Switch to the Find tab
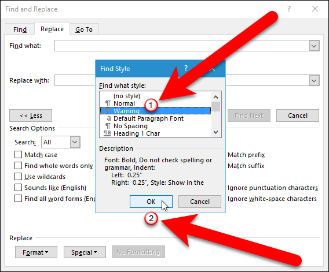329x272 pixels. [x=20, y=29]
